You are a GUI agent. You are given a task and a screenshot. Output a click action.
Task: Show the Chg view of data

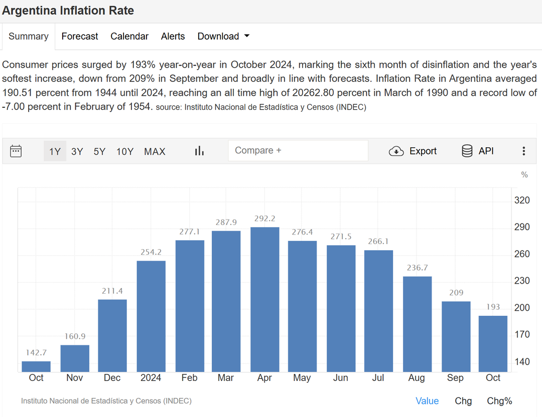[x=463, y=401]
